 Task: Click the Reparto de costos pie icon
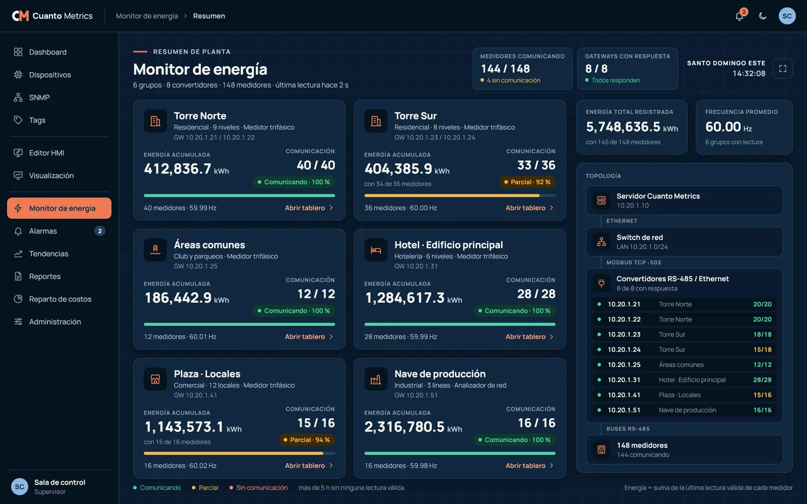click(18, 299)
